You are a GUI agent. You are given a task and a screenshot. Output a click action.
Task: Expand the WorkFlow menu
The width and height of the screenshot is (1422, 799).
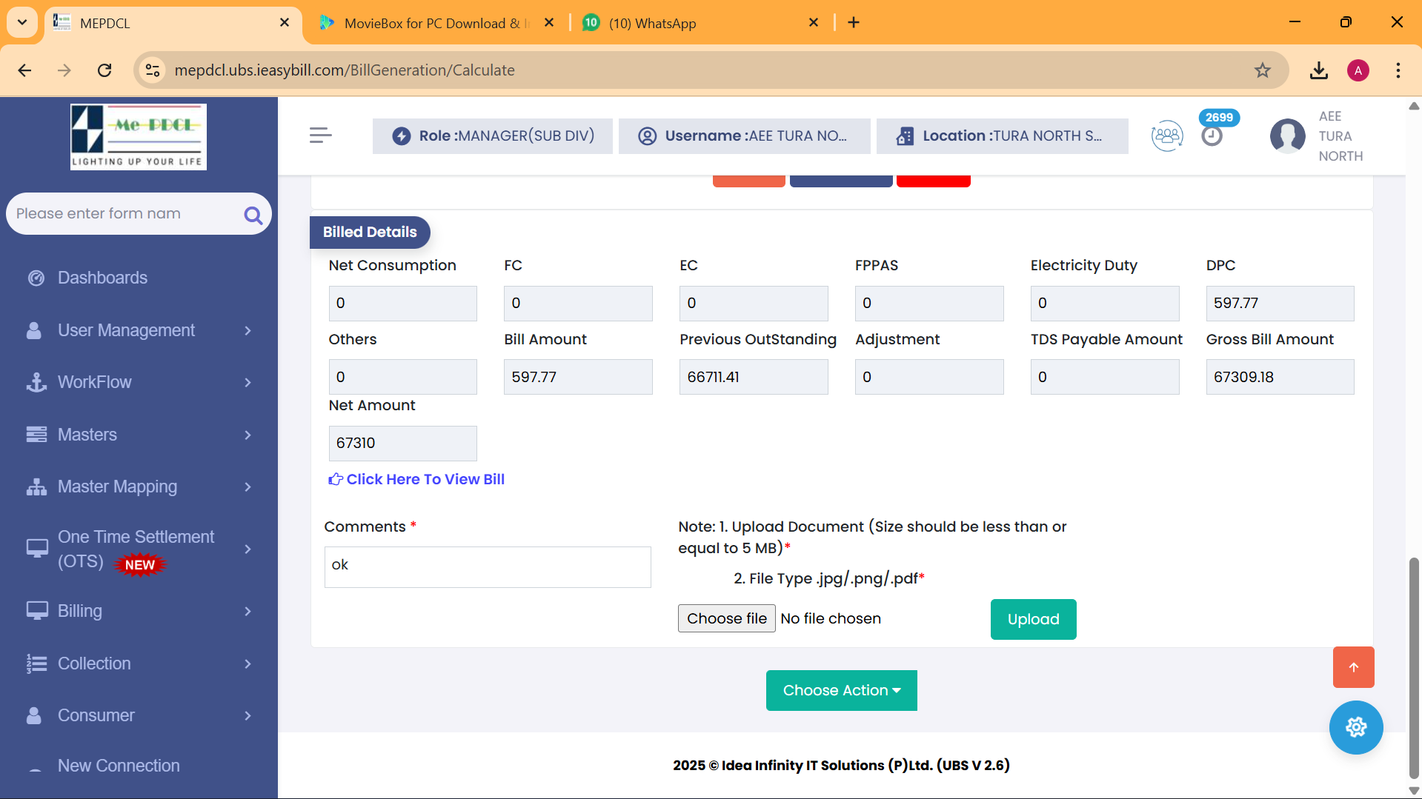(139, 382)
